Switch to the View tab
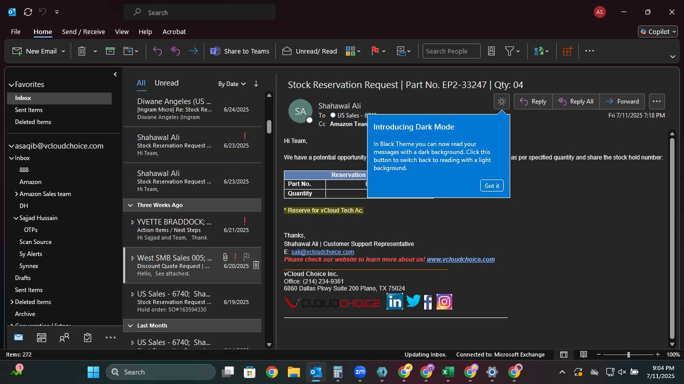The width and height of the screenshot is (684, 384). (x=122, y=31)
